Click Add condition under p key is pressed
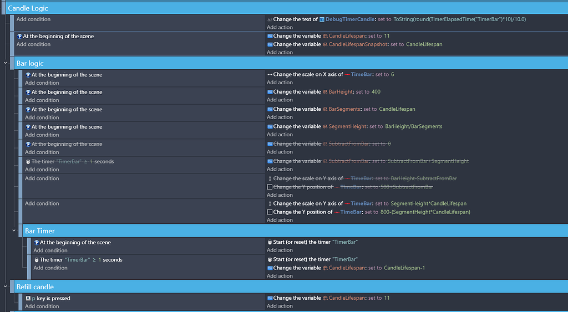This screenshot has height=312, width=568. click(42, 306)
